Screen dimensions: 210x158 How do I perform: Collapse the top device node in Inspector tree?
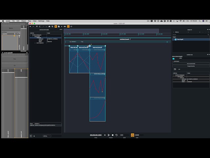(x=174, y=75)
